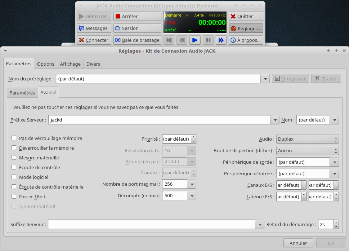Screen dimensions: 349x251
Task: Click the Priorité spinner arrows
Action: point(193,139)
